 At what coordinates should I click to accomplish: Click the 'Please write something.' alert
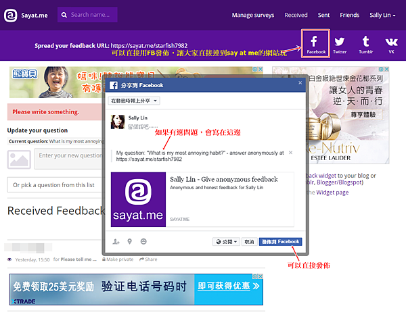[x=55, y=112]
